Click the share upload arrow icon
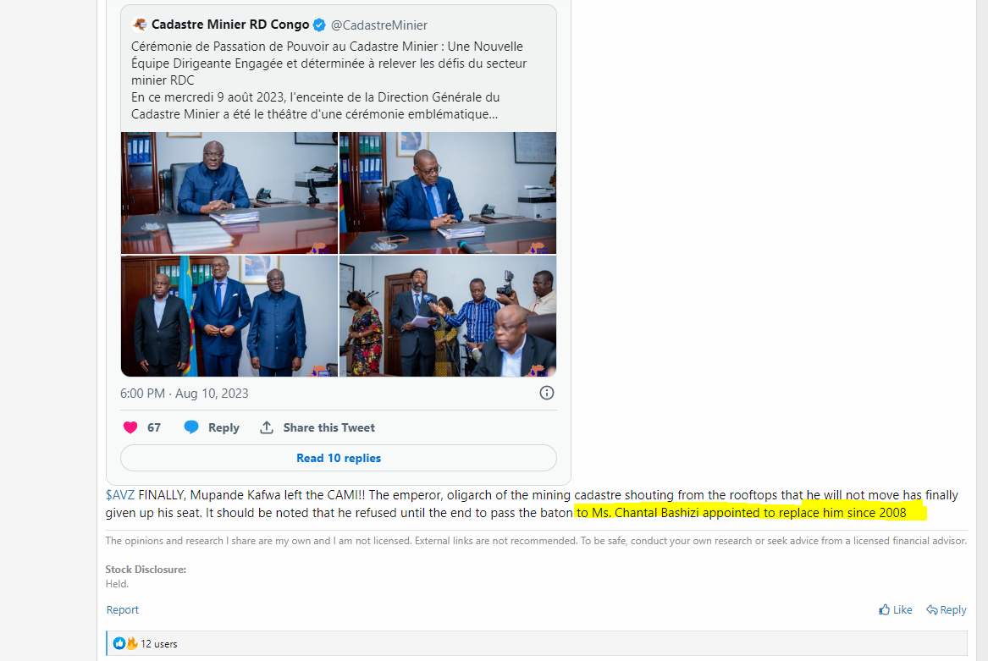 coord(267,427)
